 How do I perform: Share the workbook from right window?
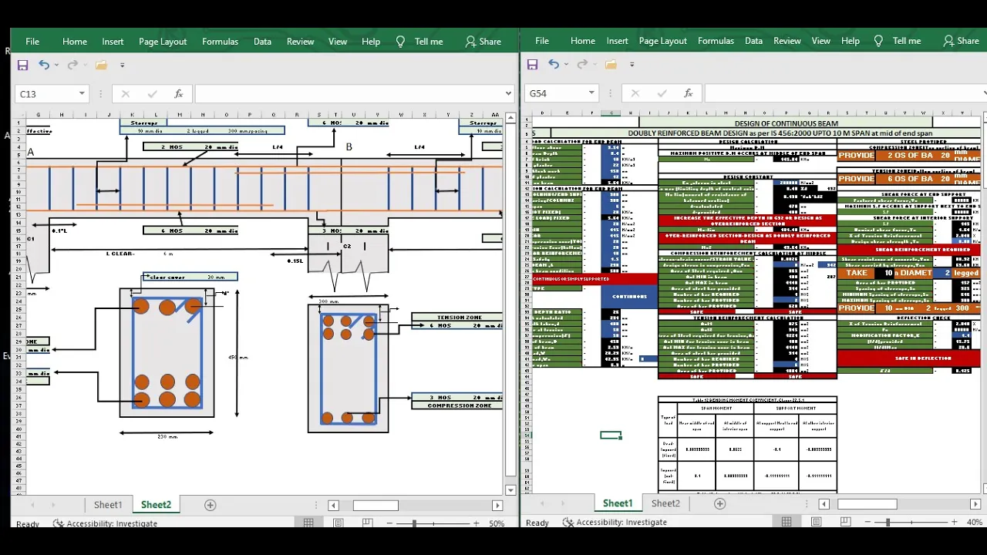point(961,41)
